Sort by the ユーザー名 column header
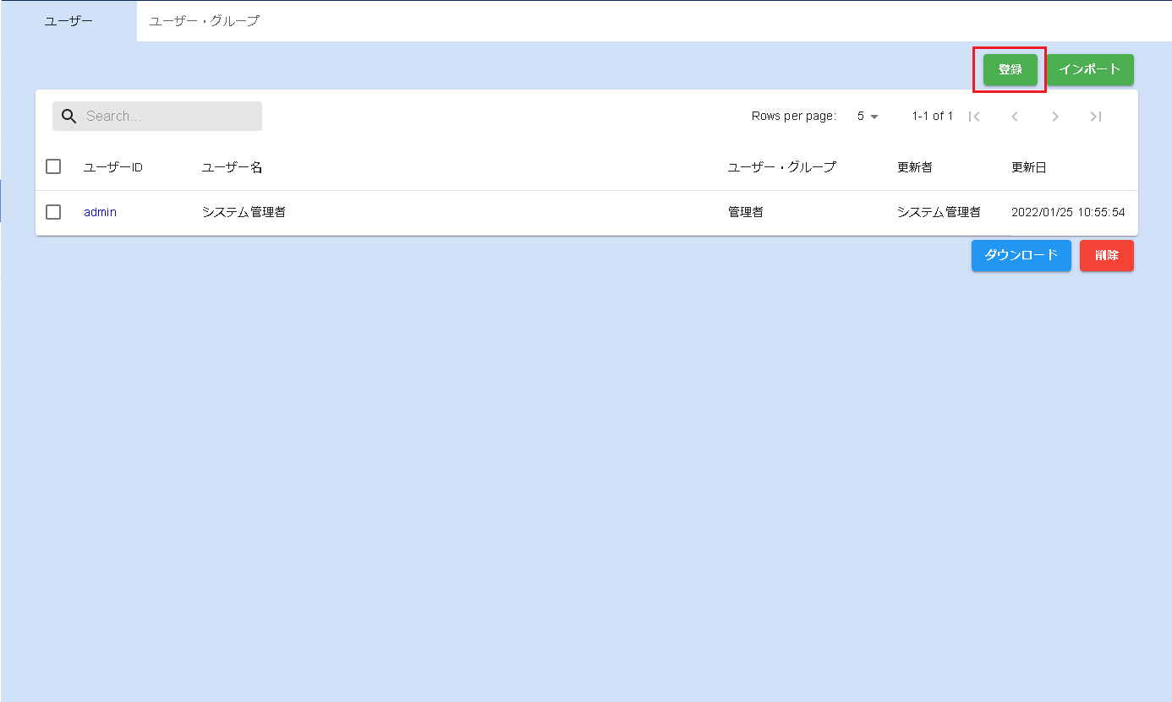Image resolution: width=1172 pixels, height=702 pixels. [232, 167]
